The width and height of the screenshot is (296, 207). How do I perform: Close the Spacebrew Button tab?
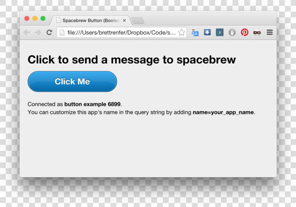coord(124,20)
